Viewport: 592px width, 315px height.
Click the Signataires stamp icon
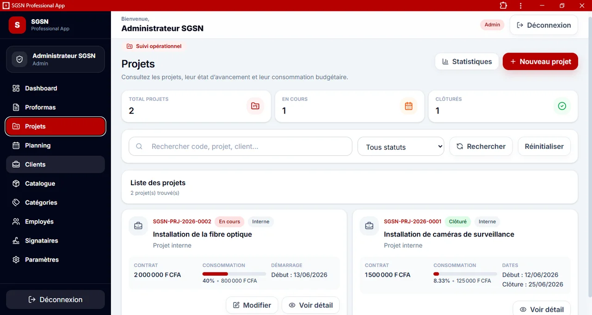(16, 241)
